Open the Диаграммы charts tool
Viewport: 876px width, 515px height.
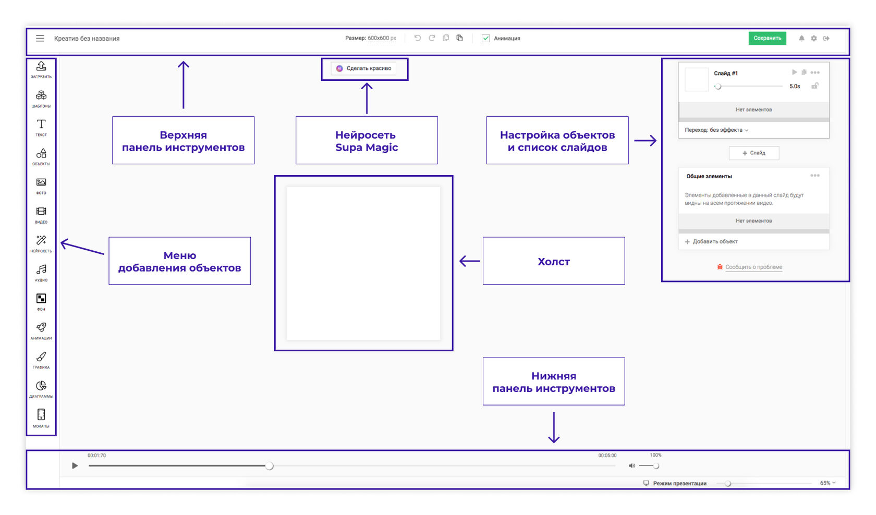pyautogui.click(x=41, y=389)
